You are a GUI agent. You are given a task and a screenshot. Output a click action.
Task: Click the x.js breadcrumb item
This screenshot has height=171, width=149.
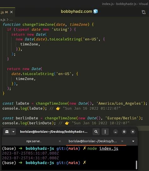[3, 20]
